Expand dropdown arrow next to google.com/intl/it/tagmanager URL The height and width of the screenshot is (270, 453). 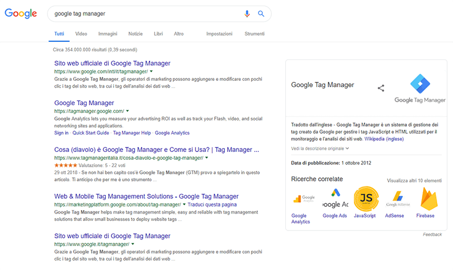(x=151, y=72)
